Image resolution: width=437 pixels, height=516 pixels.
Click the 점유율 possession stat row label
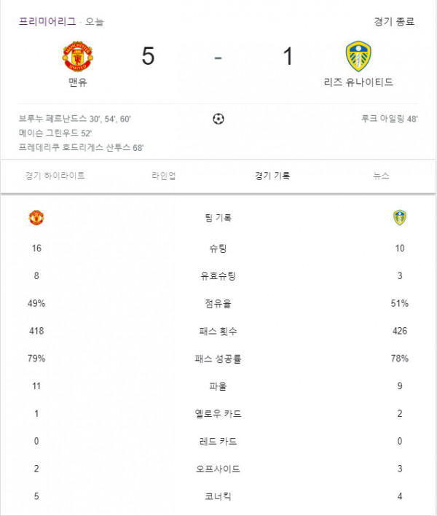tap(218, 303)
